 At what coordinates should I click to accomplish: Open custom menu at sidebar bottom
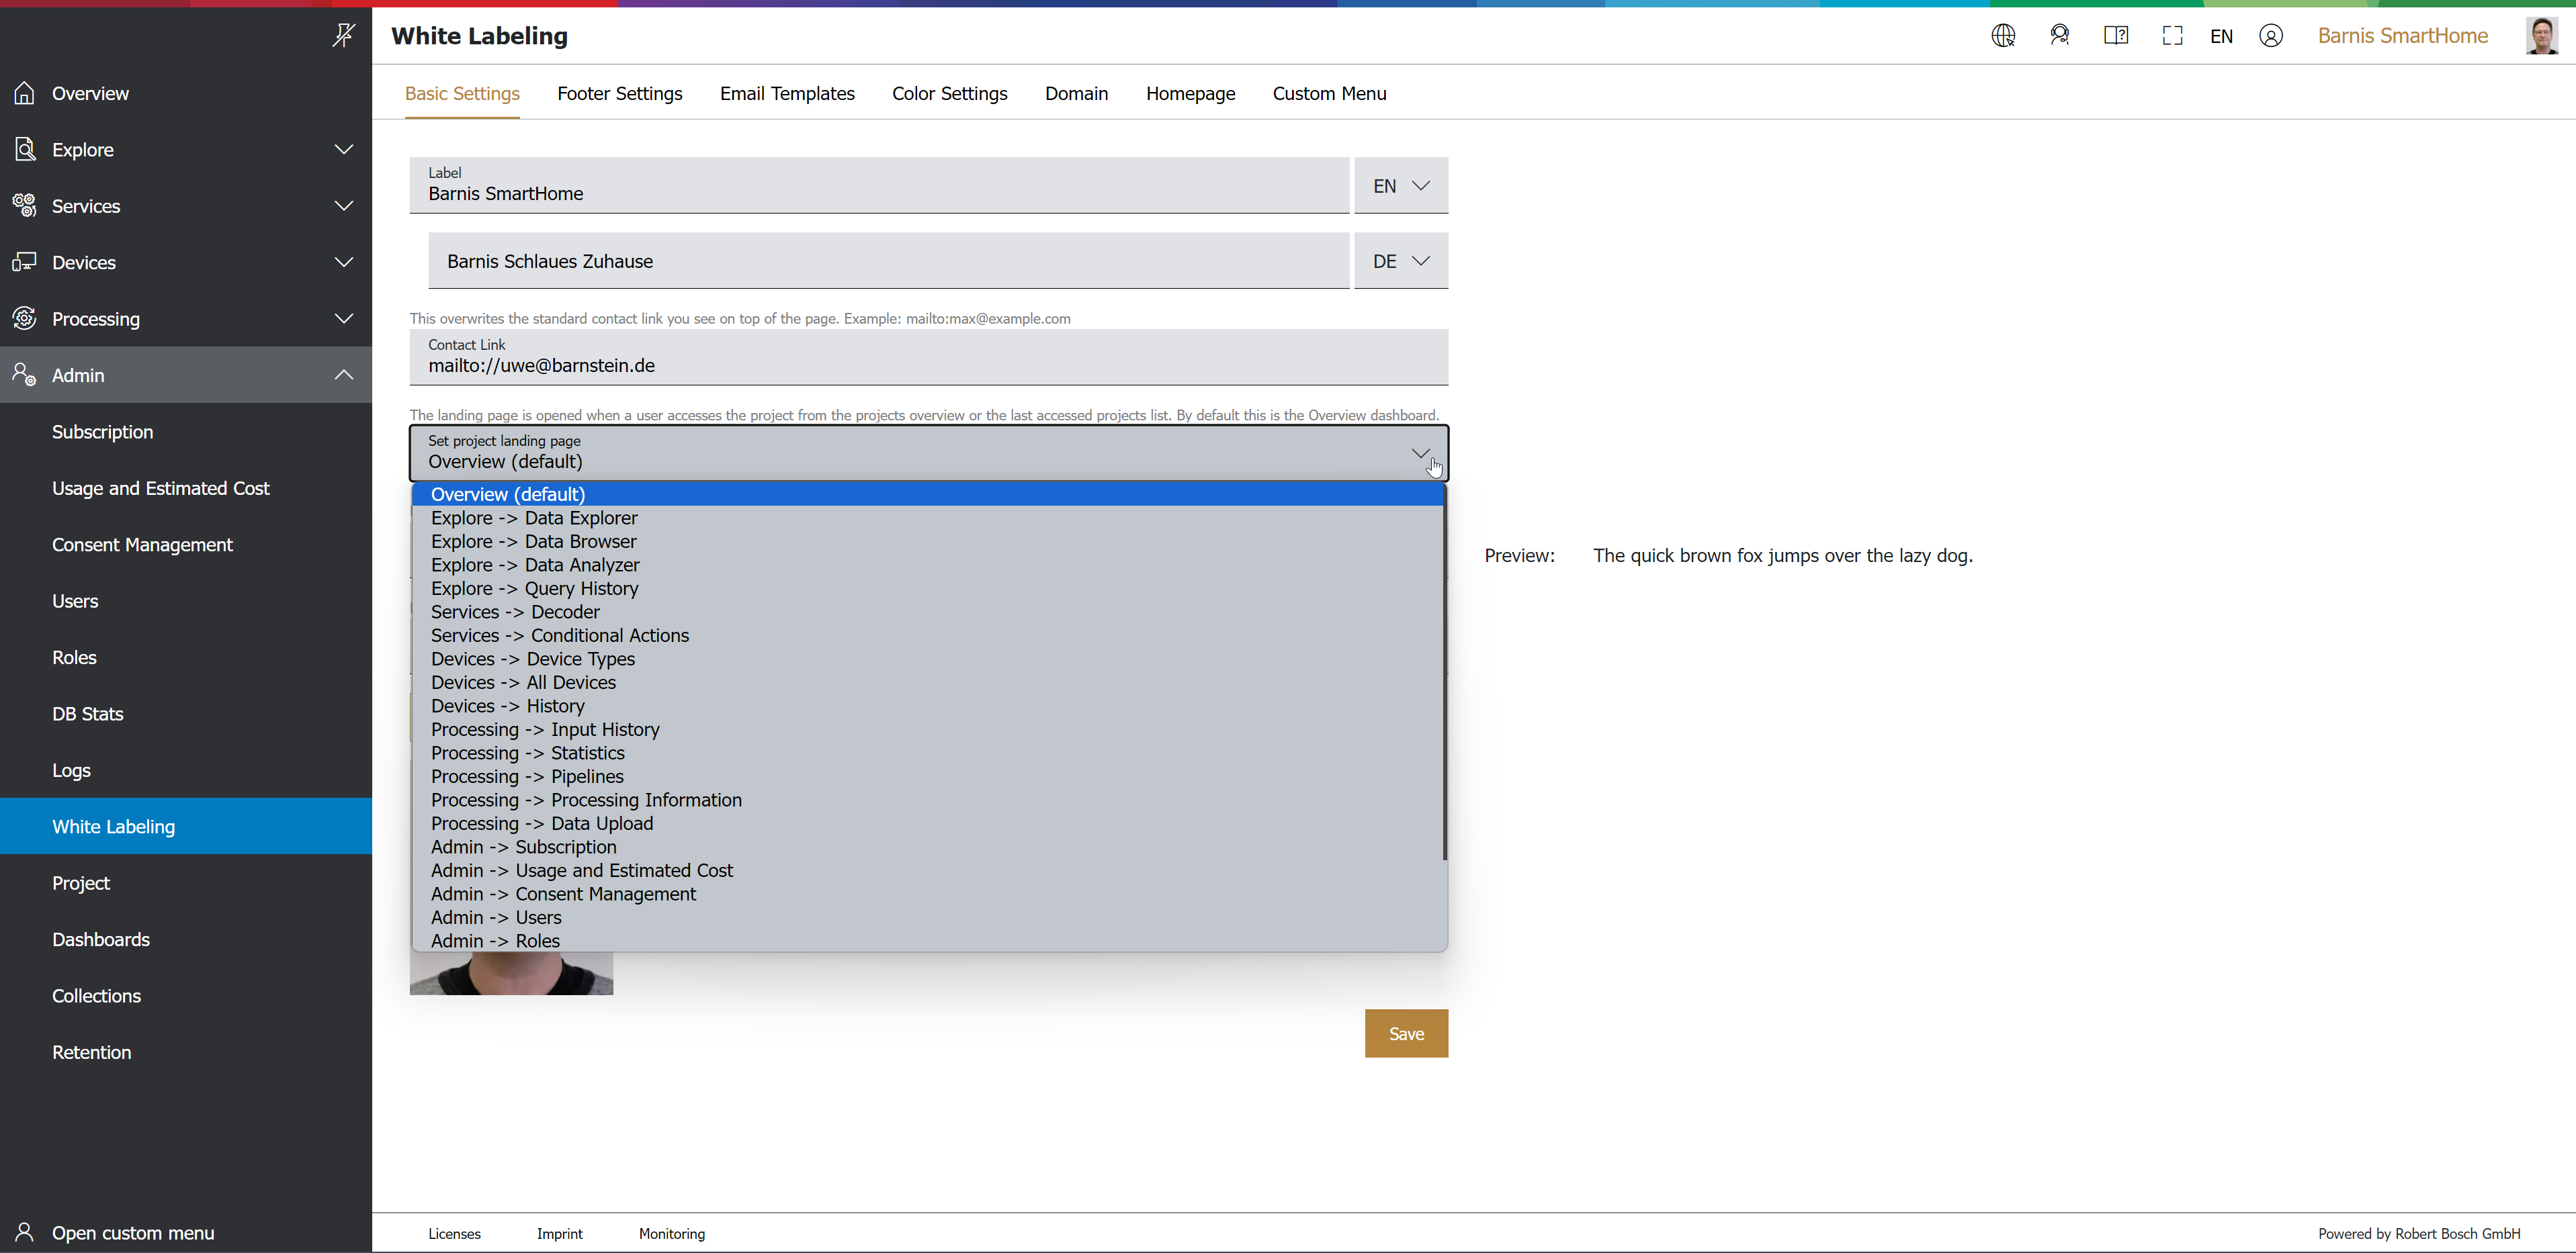132,1232
